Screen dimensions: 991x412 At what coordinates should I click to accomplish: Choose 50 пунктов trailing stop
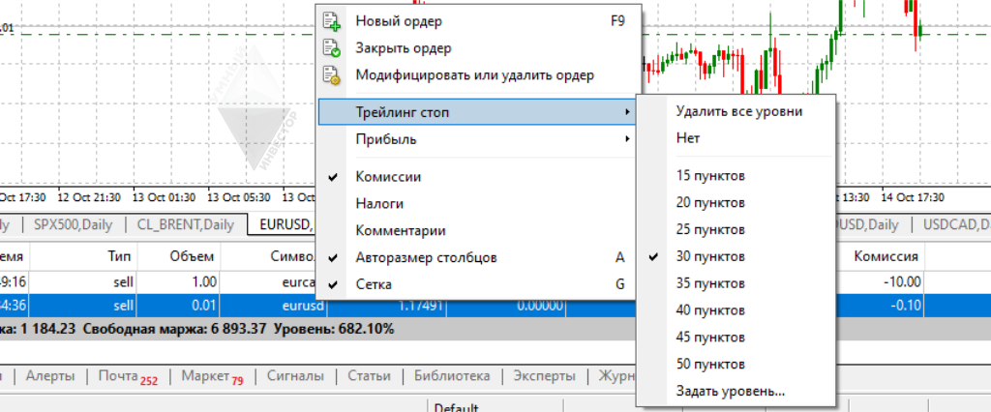click(710, 365)
